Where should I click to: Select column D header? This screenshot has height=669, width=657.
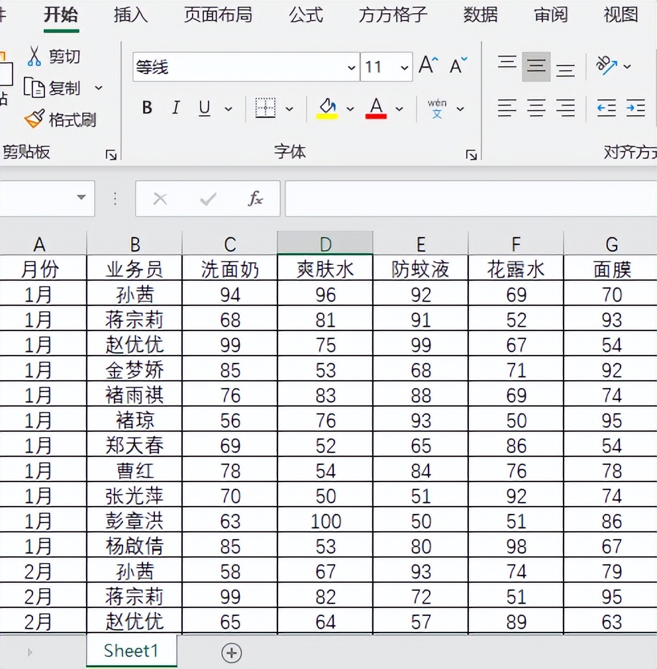tap(325, 243)
